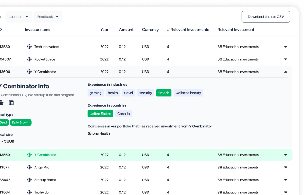Open Y Combinator LinkedIn profile icon
Image resolution: width=308 pixels, height=195 pixels.
point(11,103)
